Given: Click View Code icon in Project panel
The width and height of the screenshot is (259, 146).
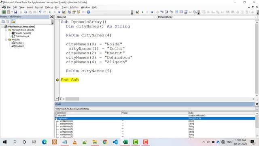Looking at the screenshot, I should tap(3, 21).
